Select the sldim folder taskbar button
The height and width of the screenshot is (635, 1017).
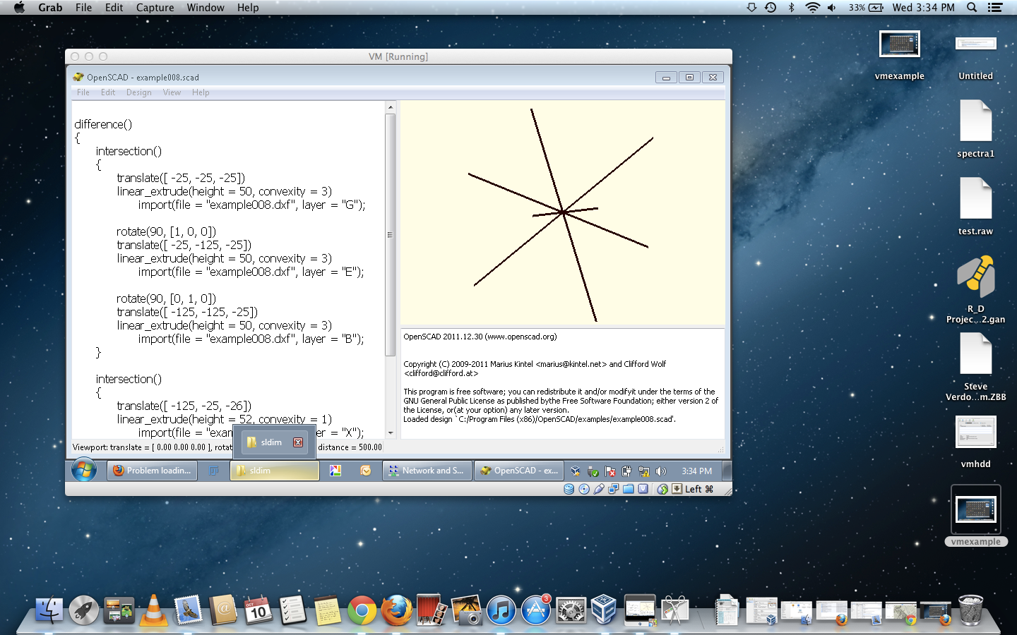275,471
